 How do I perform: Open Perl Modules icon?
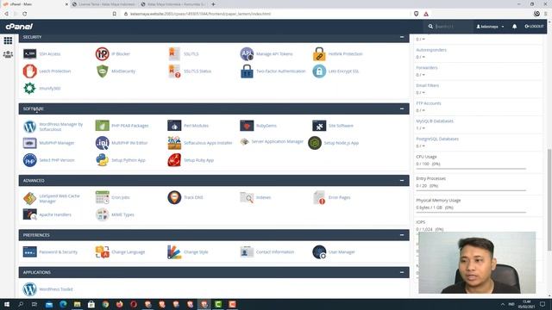tap(174, 126)
